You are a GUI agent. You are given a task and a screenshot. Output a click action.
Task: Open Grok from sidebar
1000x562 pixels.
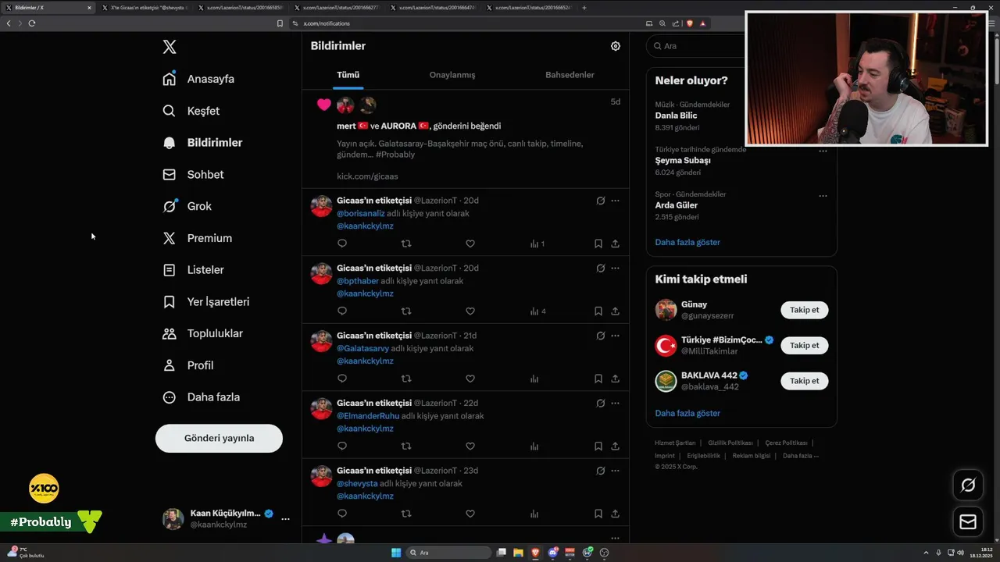coord(187,206)
